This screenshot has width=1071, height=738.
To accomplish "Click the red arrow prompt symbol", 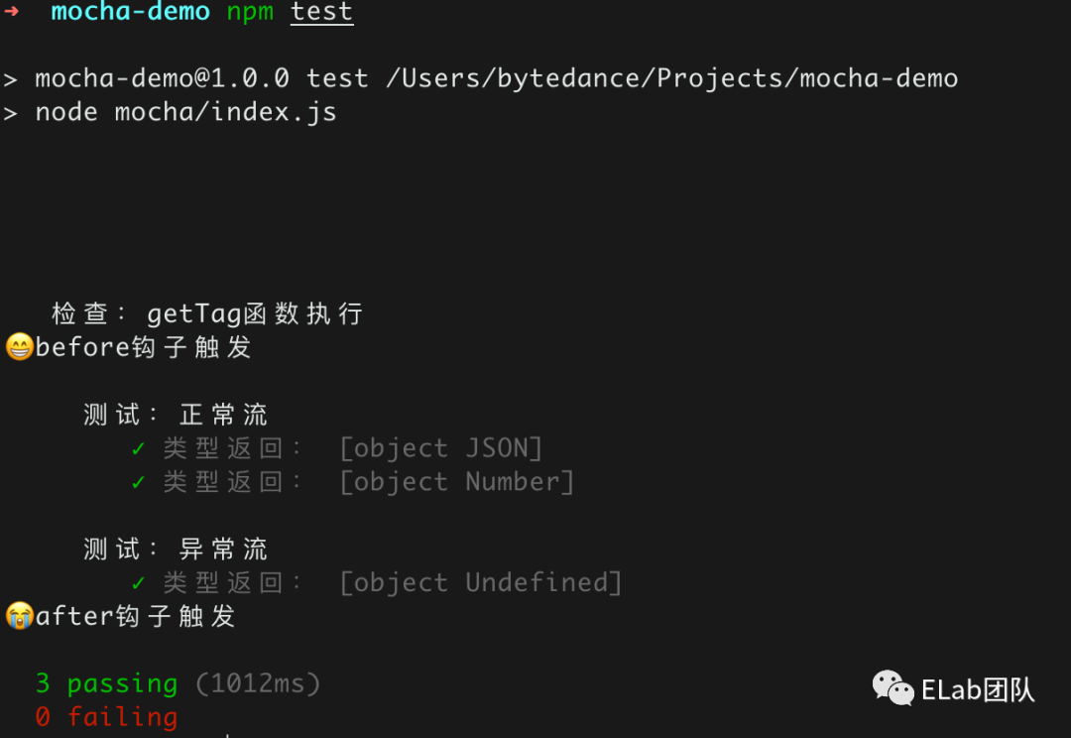I will [x=12, y=12].
